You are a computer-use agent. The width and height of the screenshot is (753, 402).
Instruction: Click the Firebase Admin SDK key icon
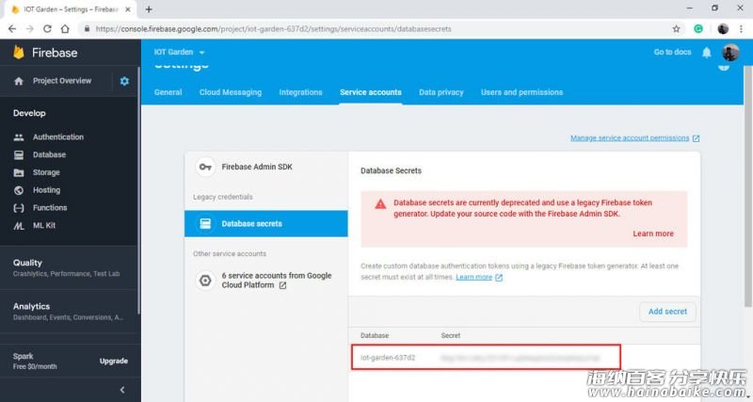[205, 167]
